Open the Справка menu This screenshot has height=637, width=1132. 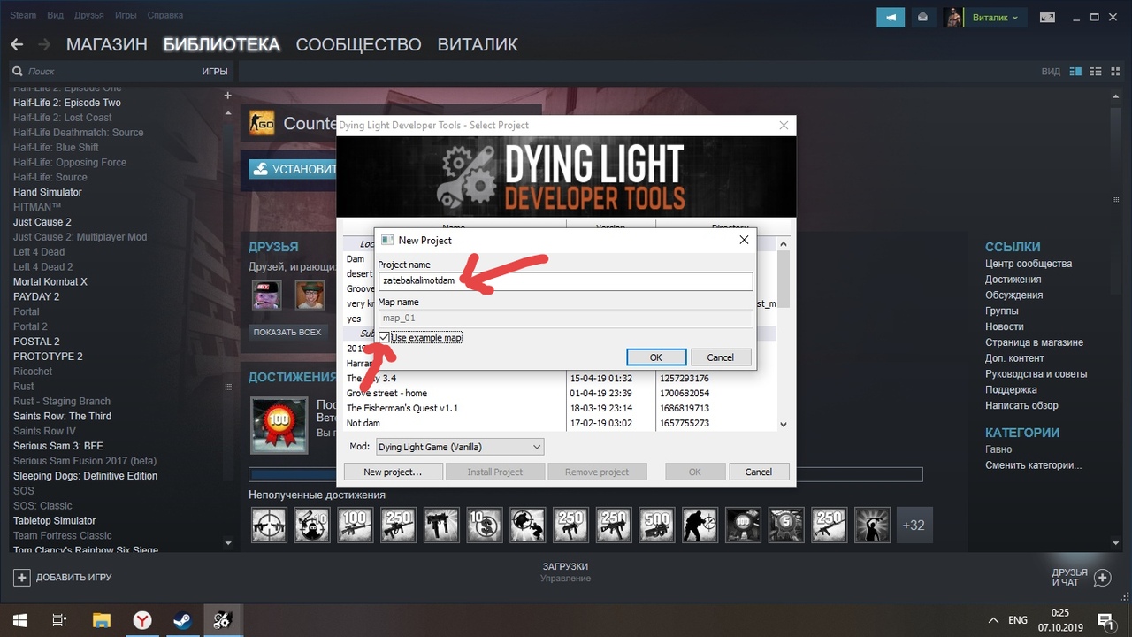point(164,15)
